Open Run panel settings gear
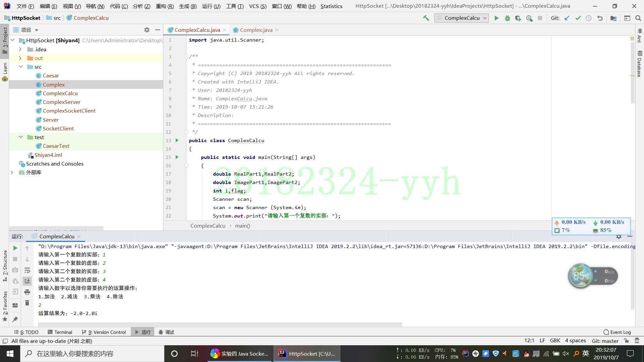The width and height of the screenshot is (644, 362). (619, 237)
